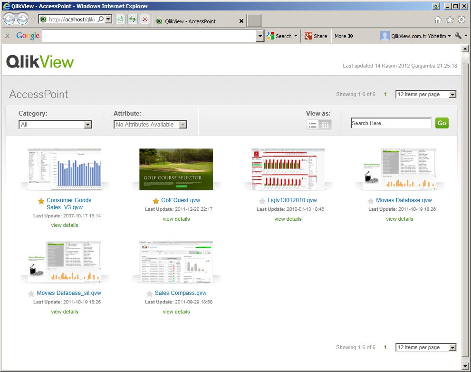The width and height of the screenshot is (471, 372).
Task: Toggle favorite star for Sales Compass.qvw
Action: coord(150,294)
